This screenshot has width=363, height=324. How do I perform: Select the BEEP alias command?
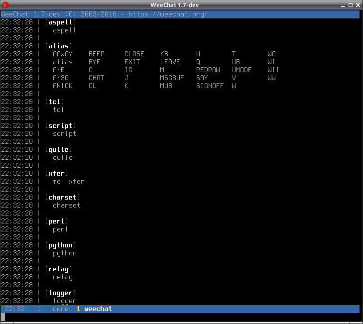pos(97,54)
